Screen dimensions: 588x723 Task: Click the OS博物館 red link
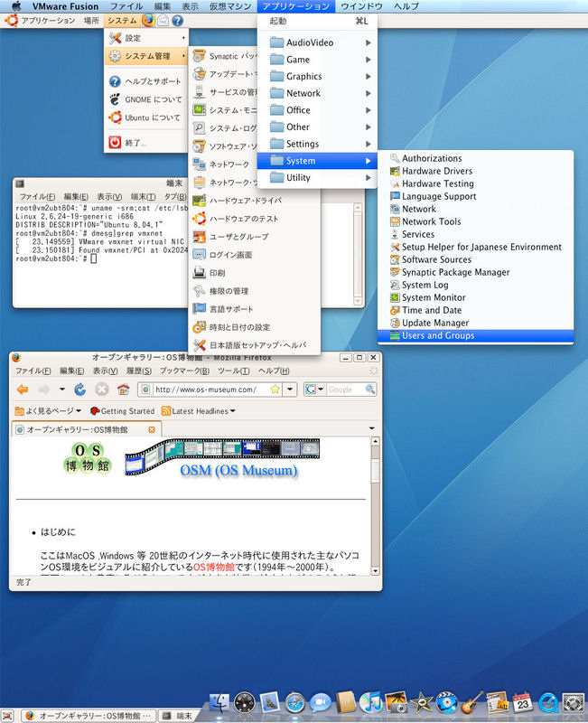[213, 567]
